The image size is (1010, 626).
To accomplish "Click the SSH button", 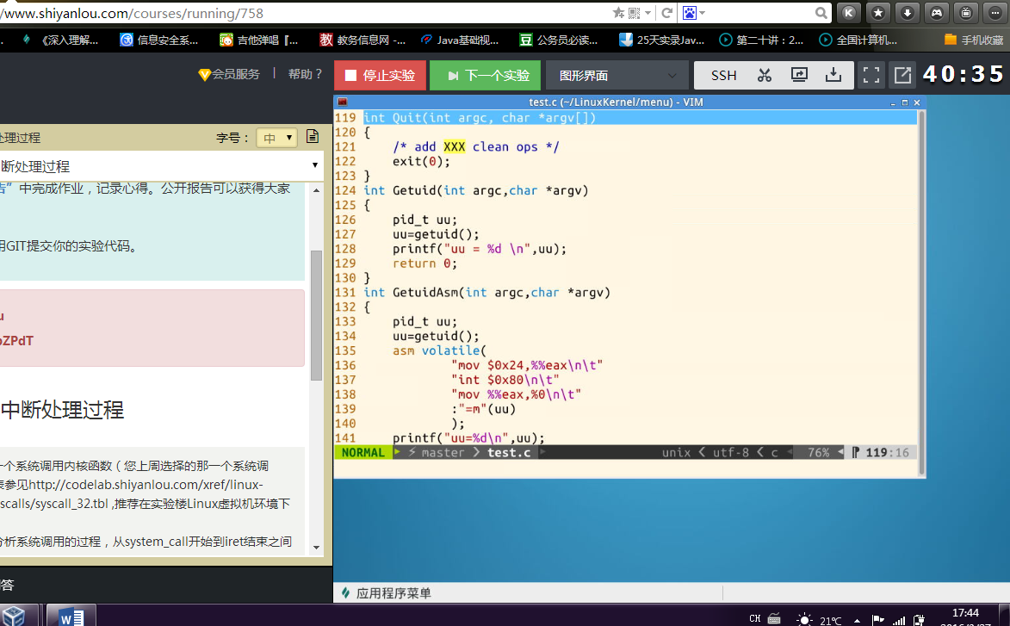I will (723, 76).
